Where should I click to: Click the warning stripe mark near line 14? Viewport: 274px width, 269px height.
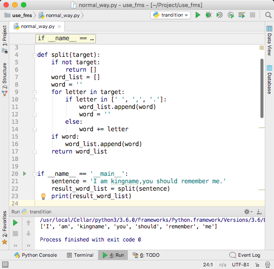pos(262,128)
